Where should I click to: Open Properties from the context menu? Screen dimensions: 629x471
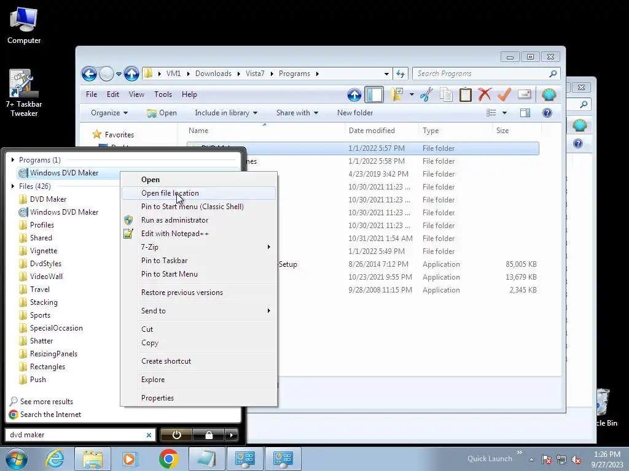[x=199, y=398]
